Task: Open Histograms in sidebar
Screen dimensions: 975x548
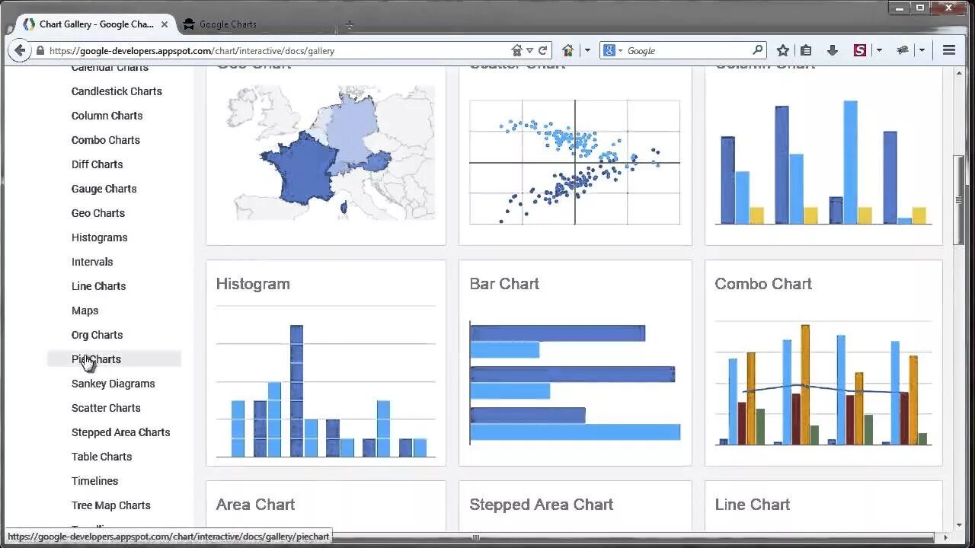Action: pos(99,237)
